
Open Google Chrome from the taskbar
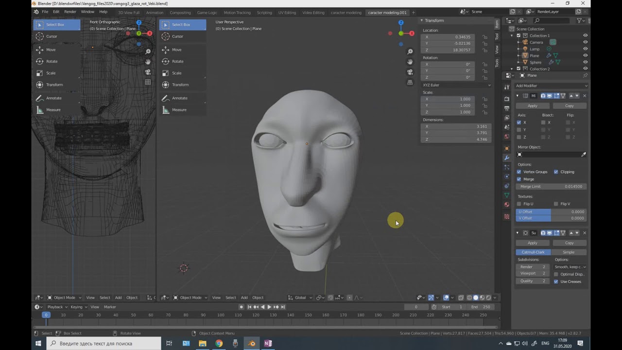point(219,344)
